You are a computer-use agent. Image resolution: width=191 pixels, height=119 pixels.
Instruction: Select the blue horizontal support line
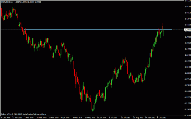pos(98,29)
